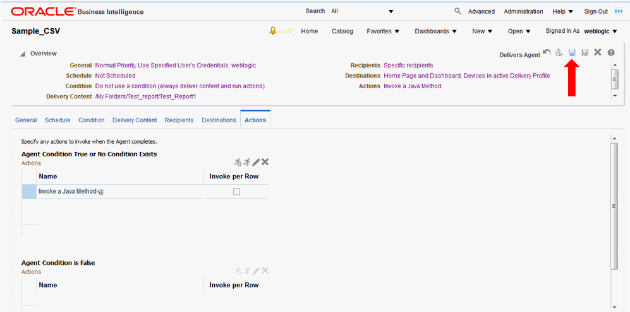630x312 pixels.
Task: Click the blue dots icon next to Sign Out
Action: tap(619, 11)
